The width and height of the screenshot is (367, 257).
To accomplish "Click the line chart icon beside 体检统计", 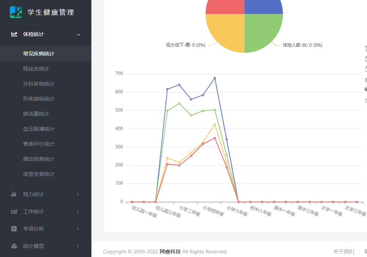I will pos(14,34).
